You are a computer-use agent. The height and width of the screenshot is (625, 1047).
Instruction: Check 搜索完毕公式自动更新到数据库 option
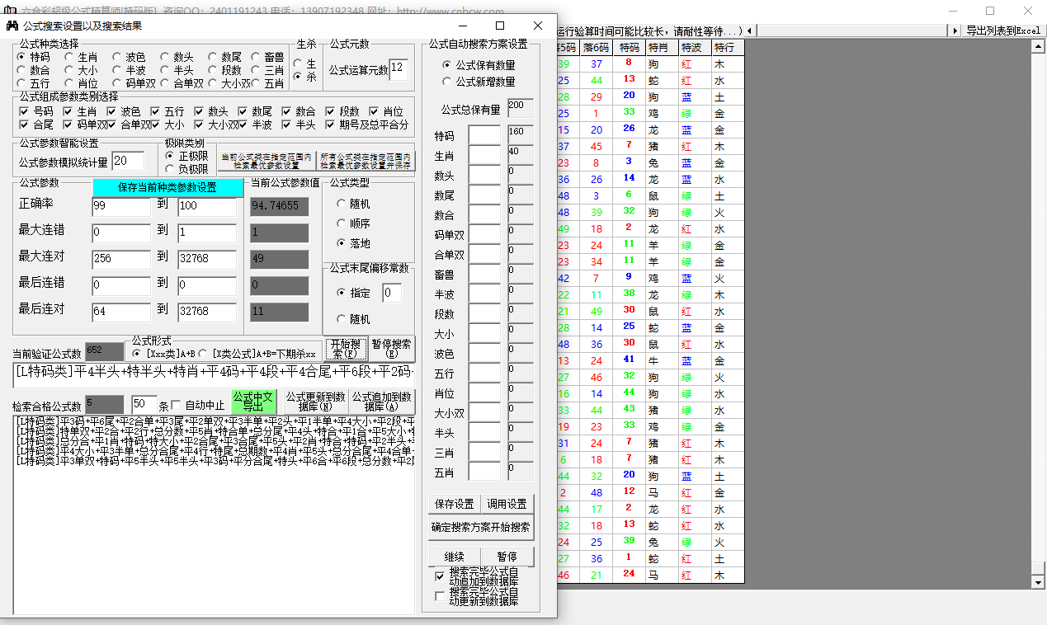tap(440, 595)
